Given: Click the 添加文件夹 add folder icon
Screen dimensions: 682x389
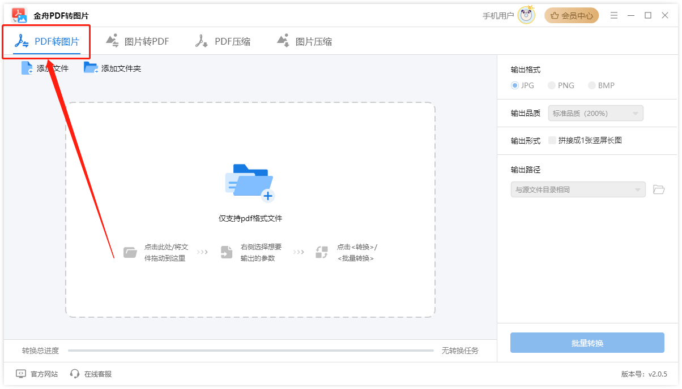Looking at the screenshot, I should 91,67.
